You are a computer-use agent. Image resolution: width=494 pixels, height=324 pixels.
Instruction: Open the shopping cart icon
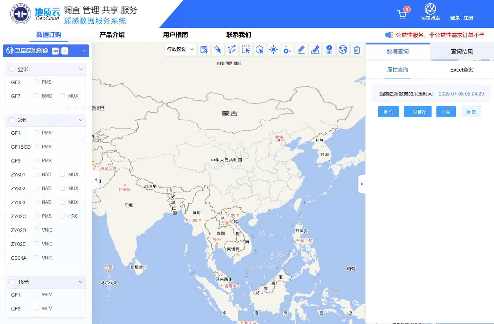pos(402,14)
